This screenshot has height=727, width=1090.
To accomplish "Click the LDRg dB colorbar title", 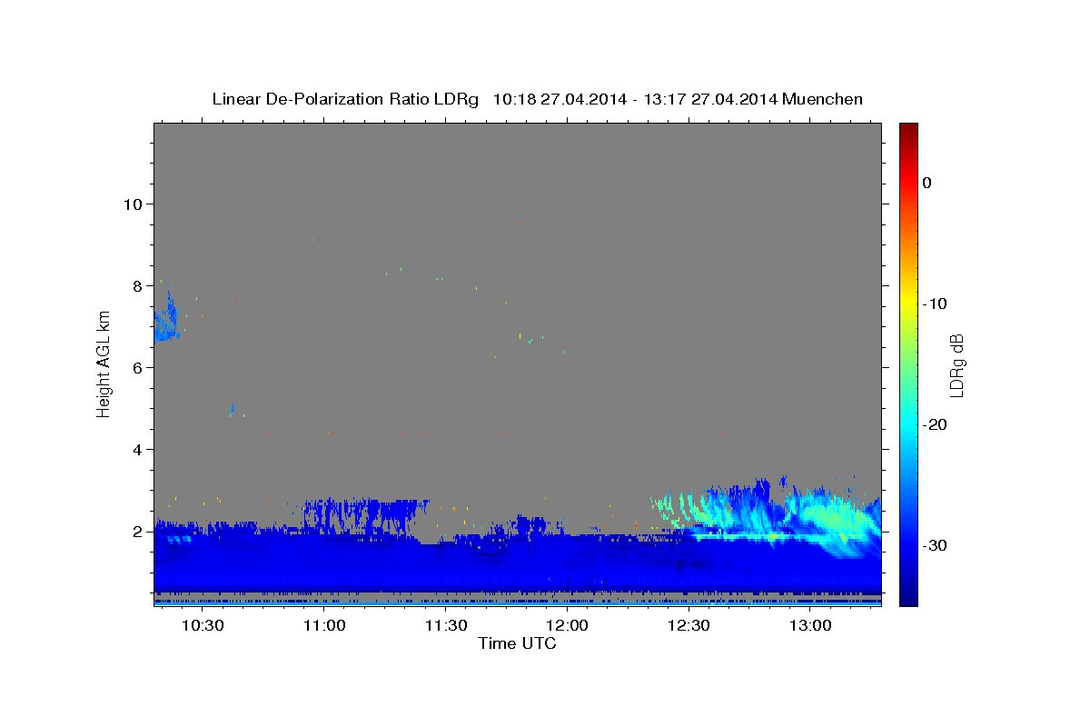I will click(956, 363).
